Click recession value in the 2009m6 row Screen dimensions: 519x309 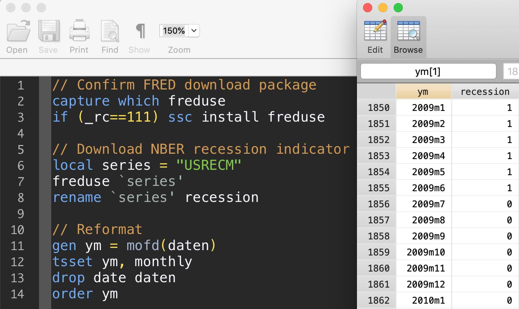coord(485,188)
